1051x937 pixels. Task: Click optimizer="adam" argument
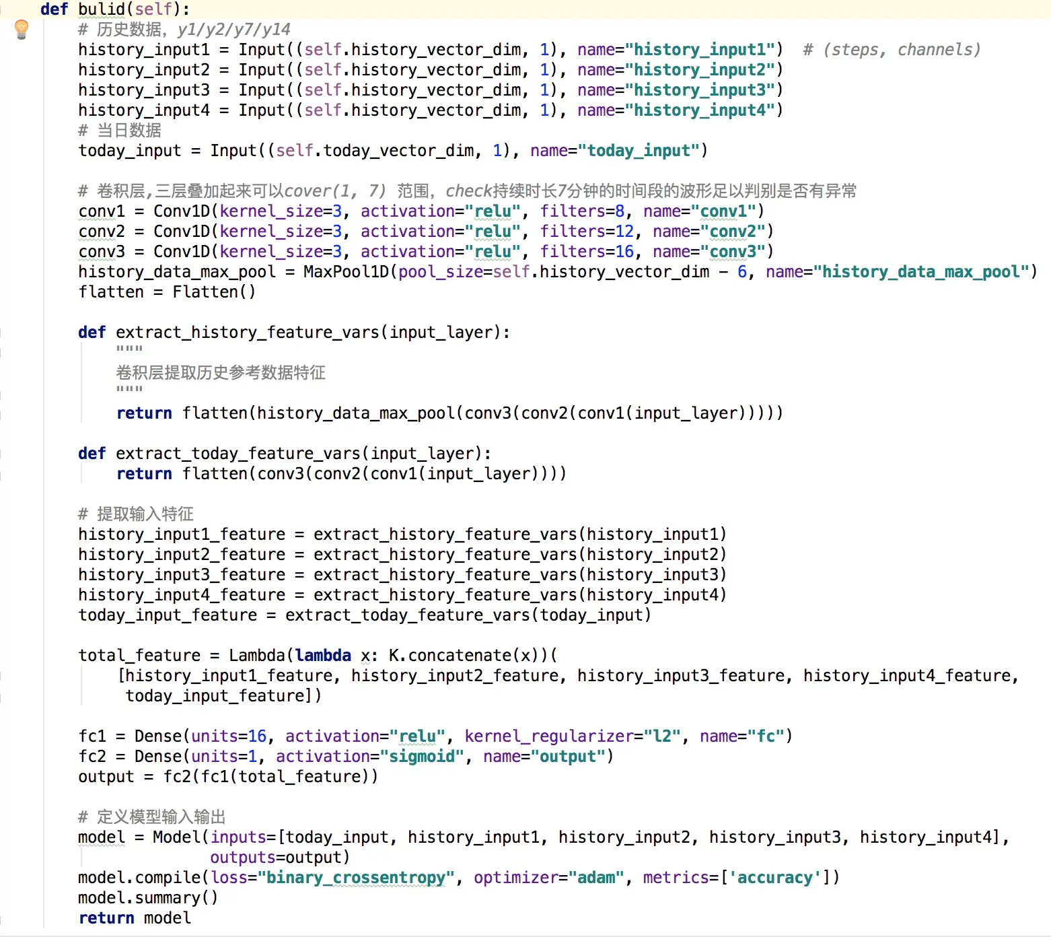[549, 878]
